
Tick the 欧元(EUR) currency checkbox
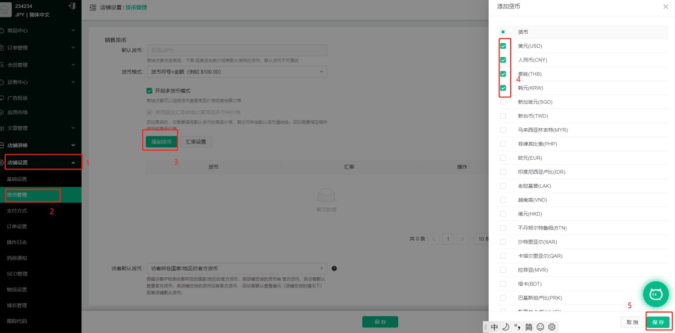503,158
